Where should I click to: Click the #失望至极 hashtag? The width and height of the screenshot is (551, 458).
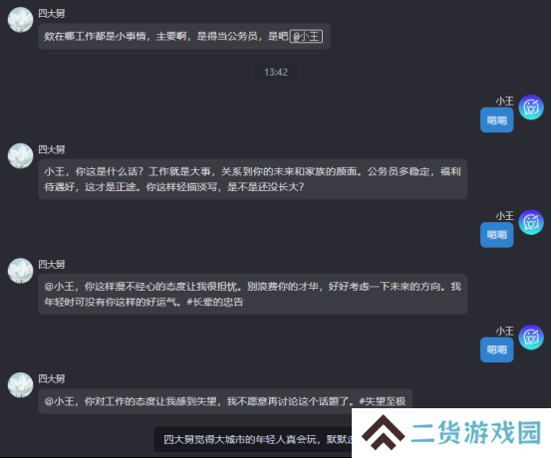point(382,401)
